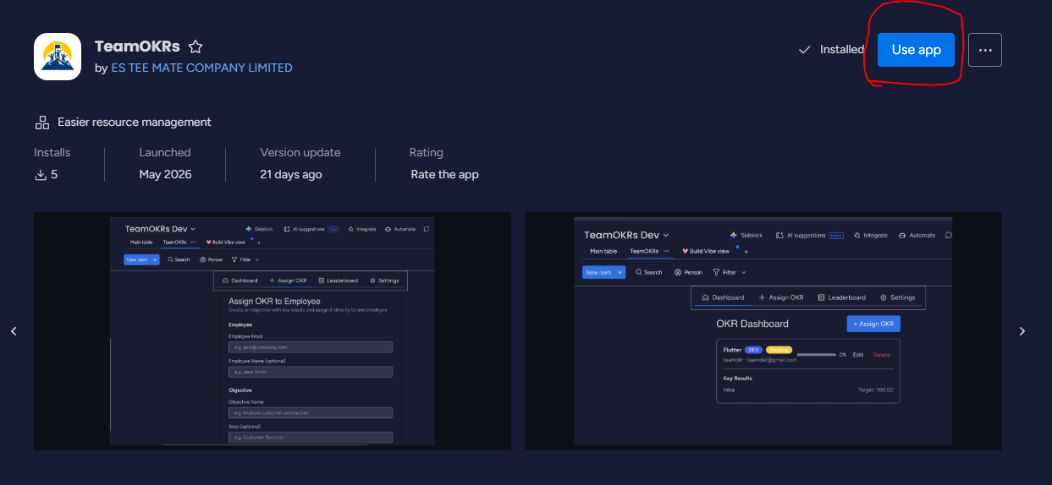Click the Rating label
The width and height of the screenshot is (1052, 485).
tap(427, 153)
